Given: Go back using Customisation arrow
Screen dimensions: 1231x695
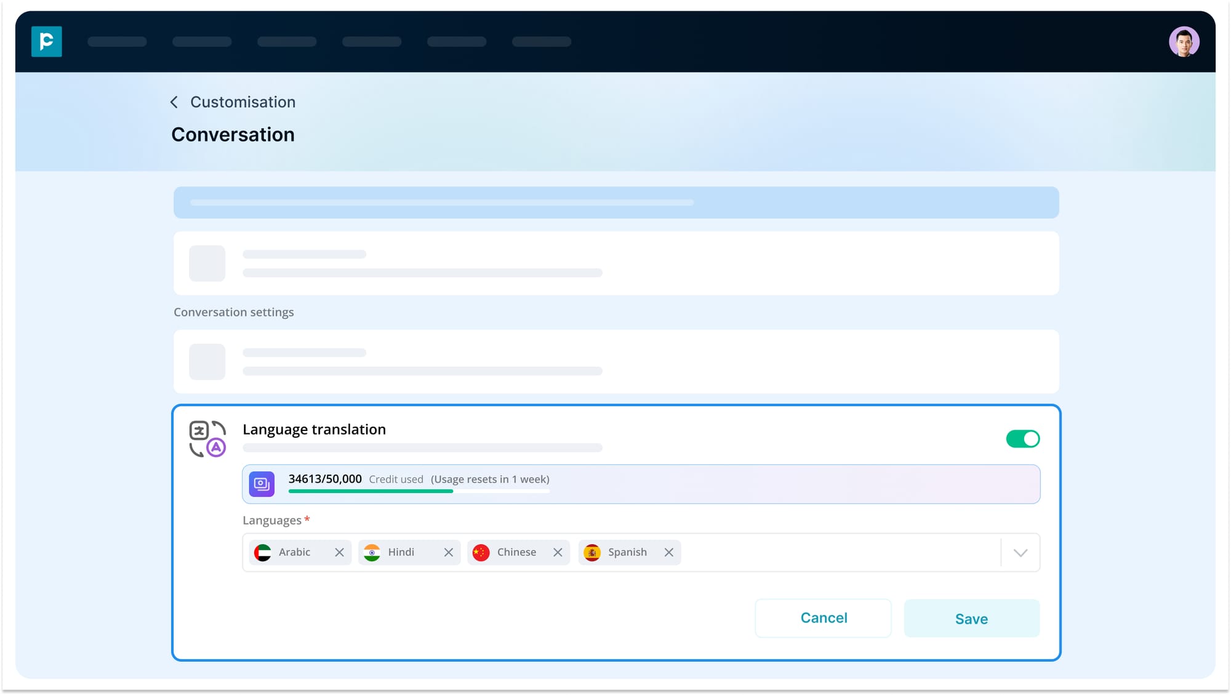Looking at the screenshot, I should 174,102.
